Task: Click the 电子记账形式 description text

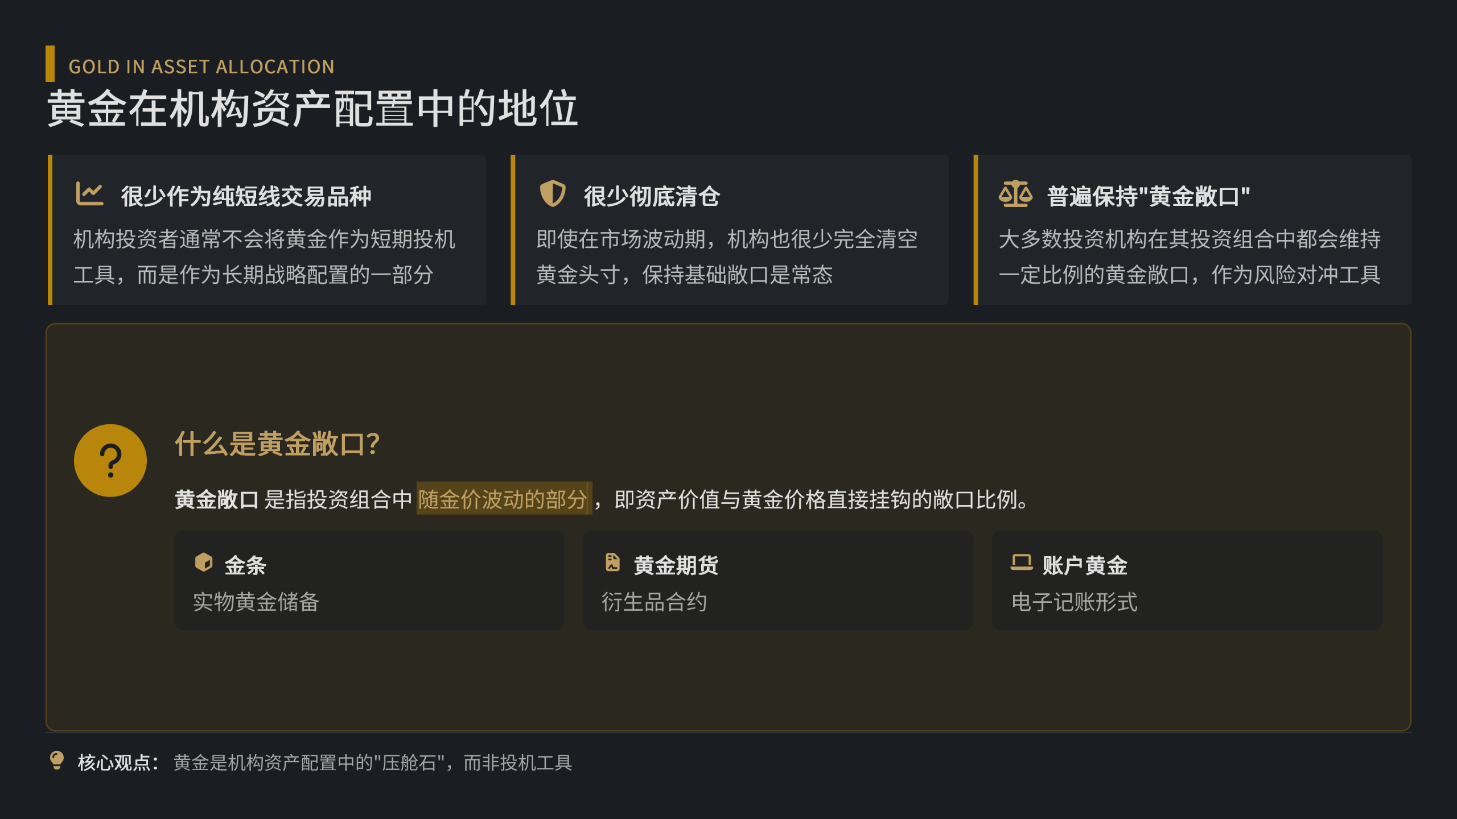Action: pos(1075,602)
